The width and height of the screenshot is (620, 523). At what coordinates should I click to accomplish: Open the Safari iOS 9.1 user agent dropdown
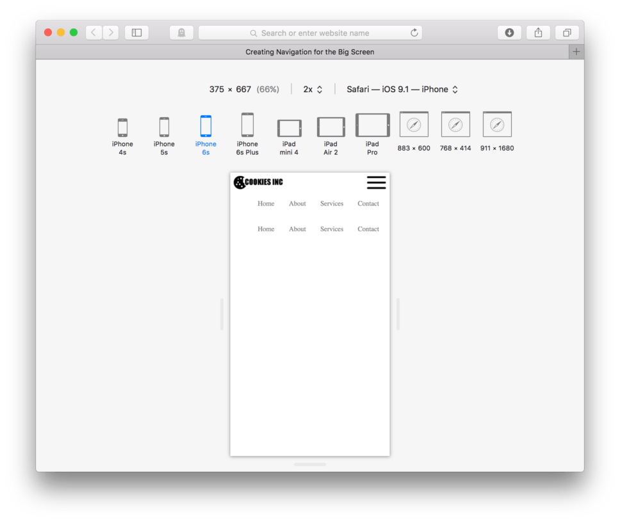coord(402,90)
